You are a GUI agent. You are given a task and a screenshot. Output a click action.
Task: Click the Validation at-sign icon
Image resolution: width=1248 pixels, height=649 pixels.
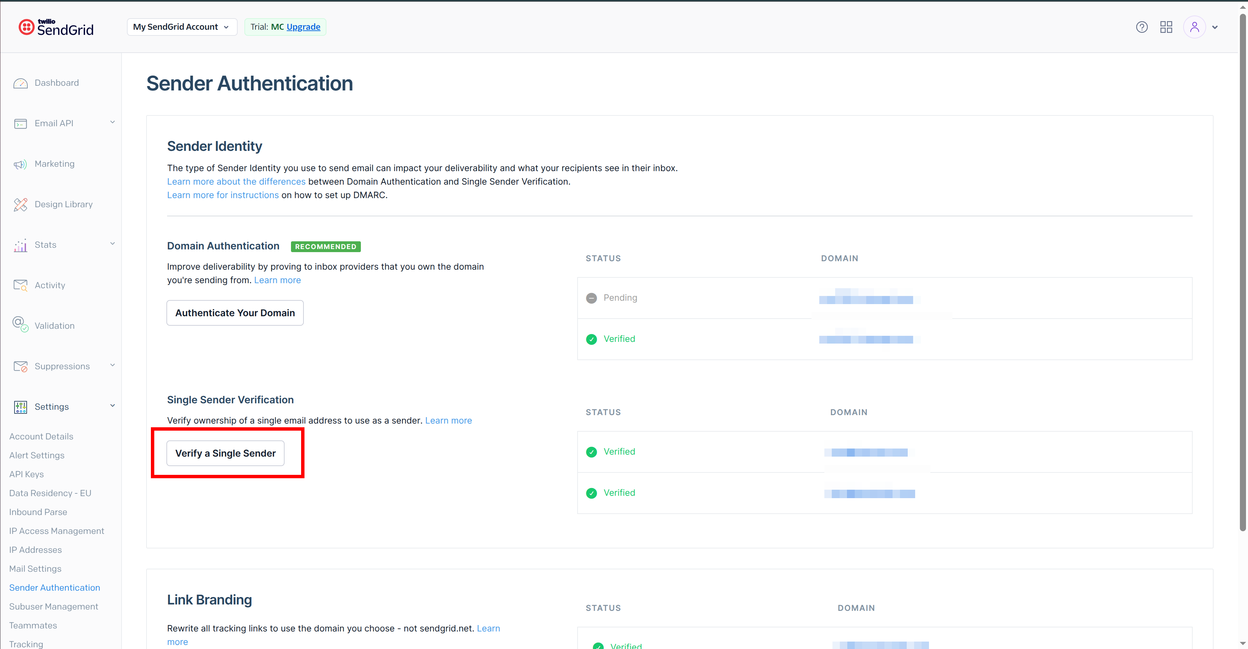pos(20,324)
